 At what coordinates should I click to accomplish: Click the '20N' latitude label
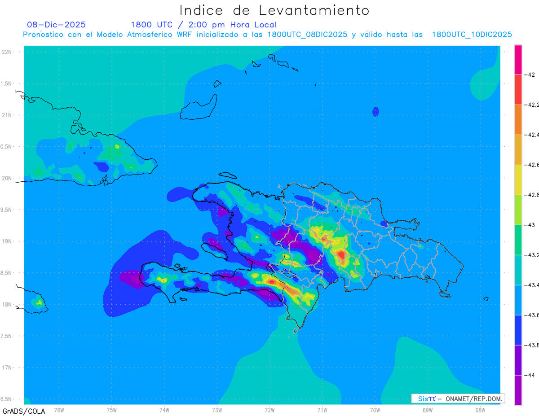pyautogui.click(x=7, y=178)
